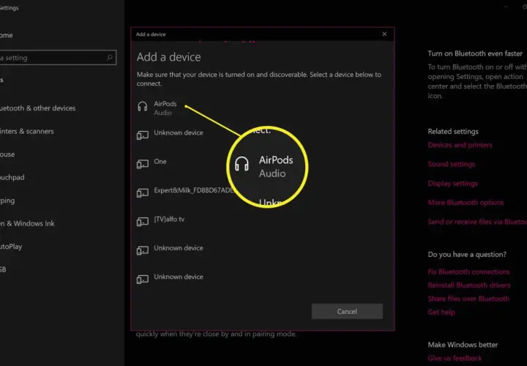Viewport: 527px width, 366px height.
Task: Open Sound settings link
Action: point(451,164)
